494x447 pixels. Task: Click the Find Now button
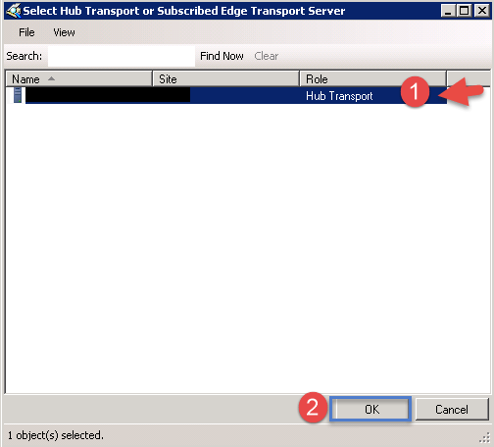tap(222, 56)
